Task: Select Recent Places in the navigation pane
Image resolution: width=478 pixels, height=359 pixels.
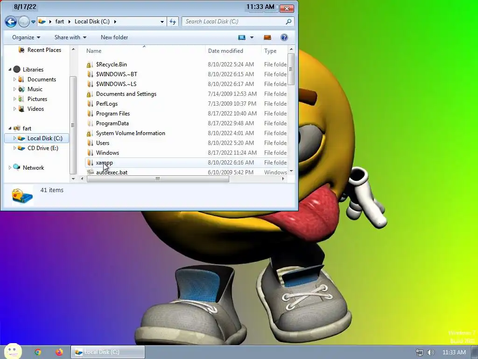Action: [x=44, y=50]
